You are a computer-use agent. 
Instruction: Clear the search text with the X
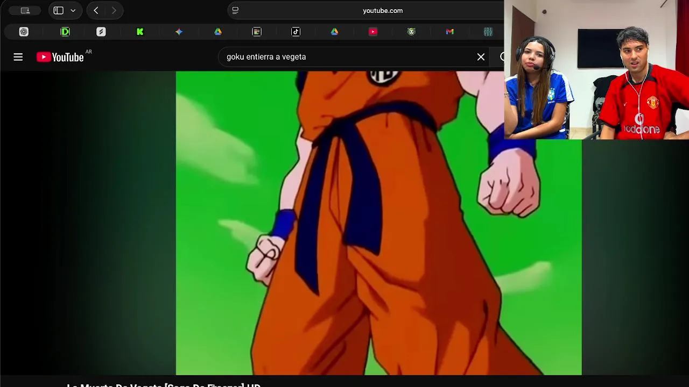(481, 57)
